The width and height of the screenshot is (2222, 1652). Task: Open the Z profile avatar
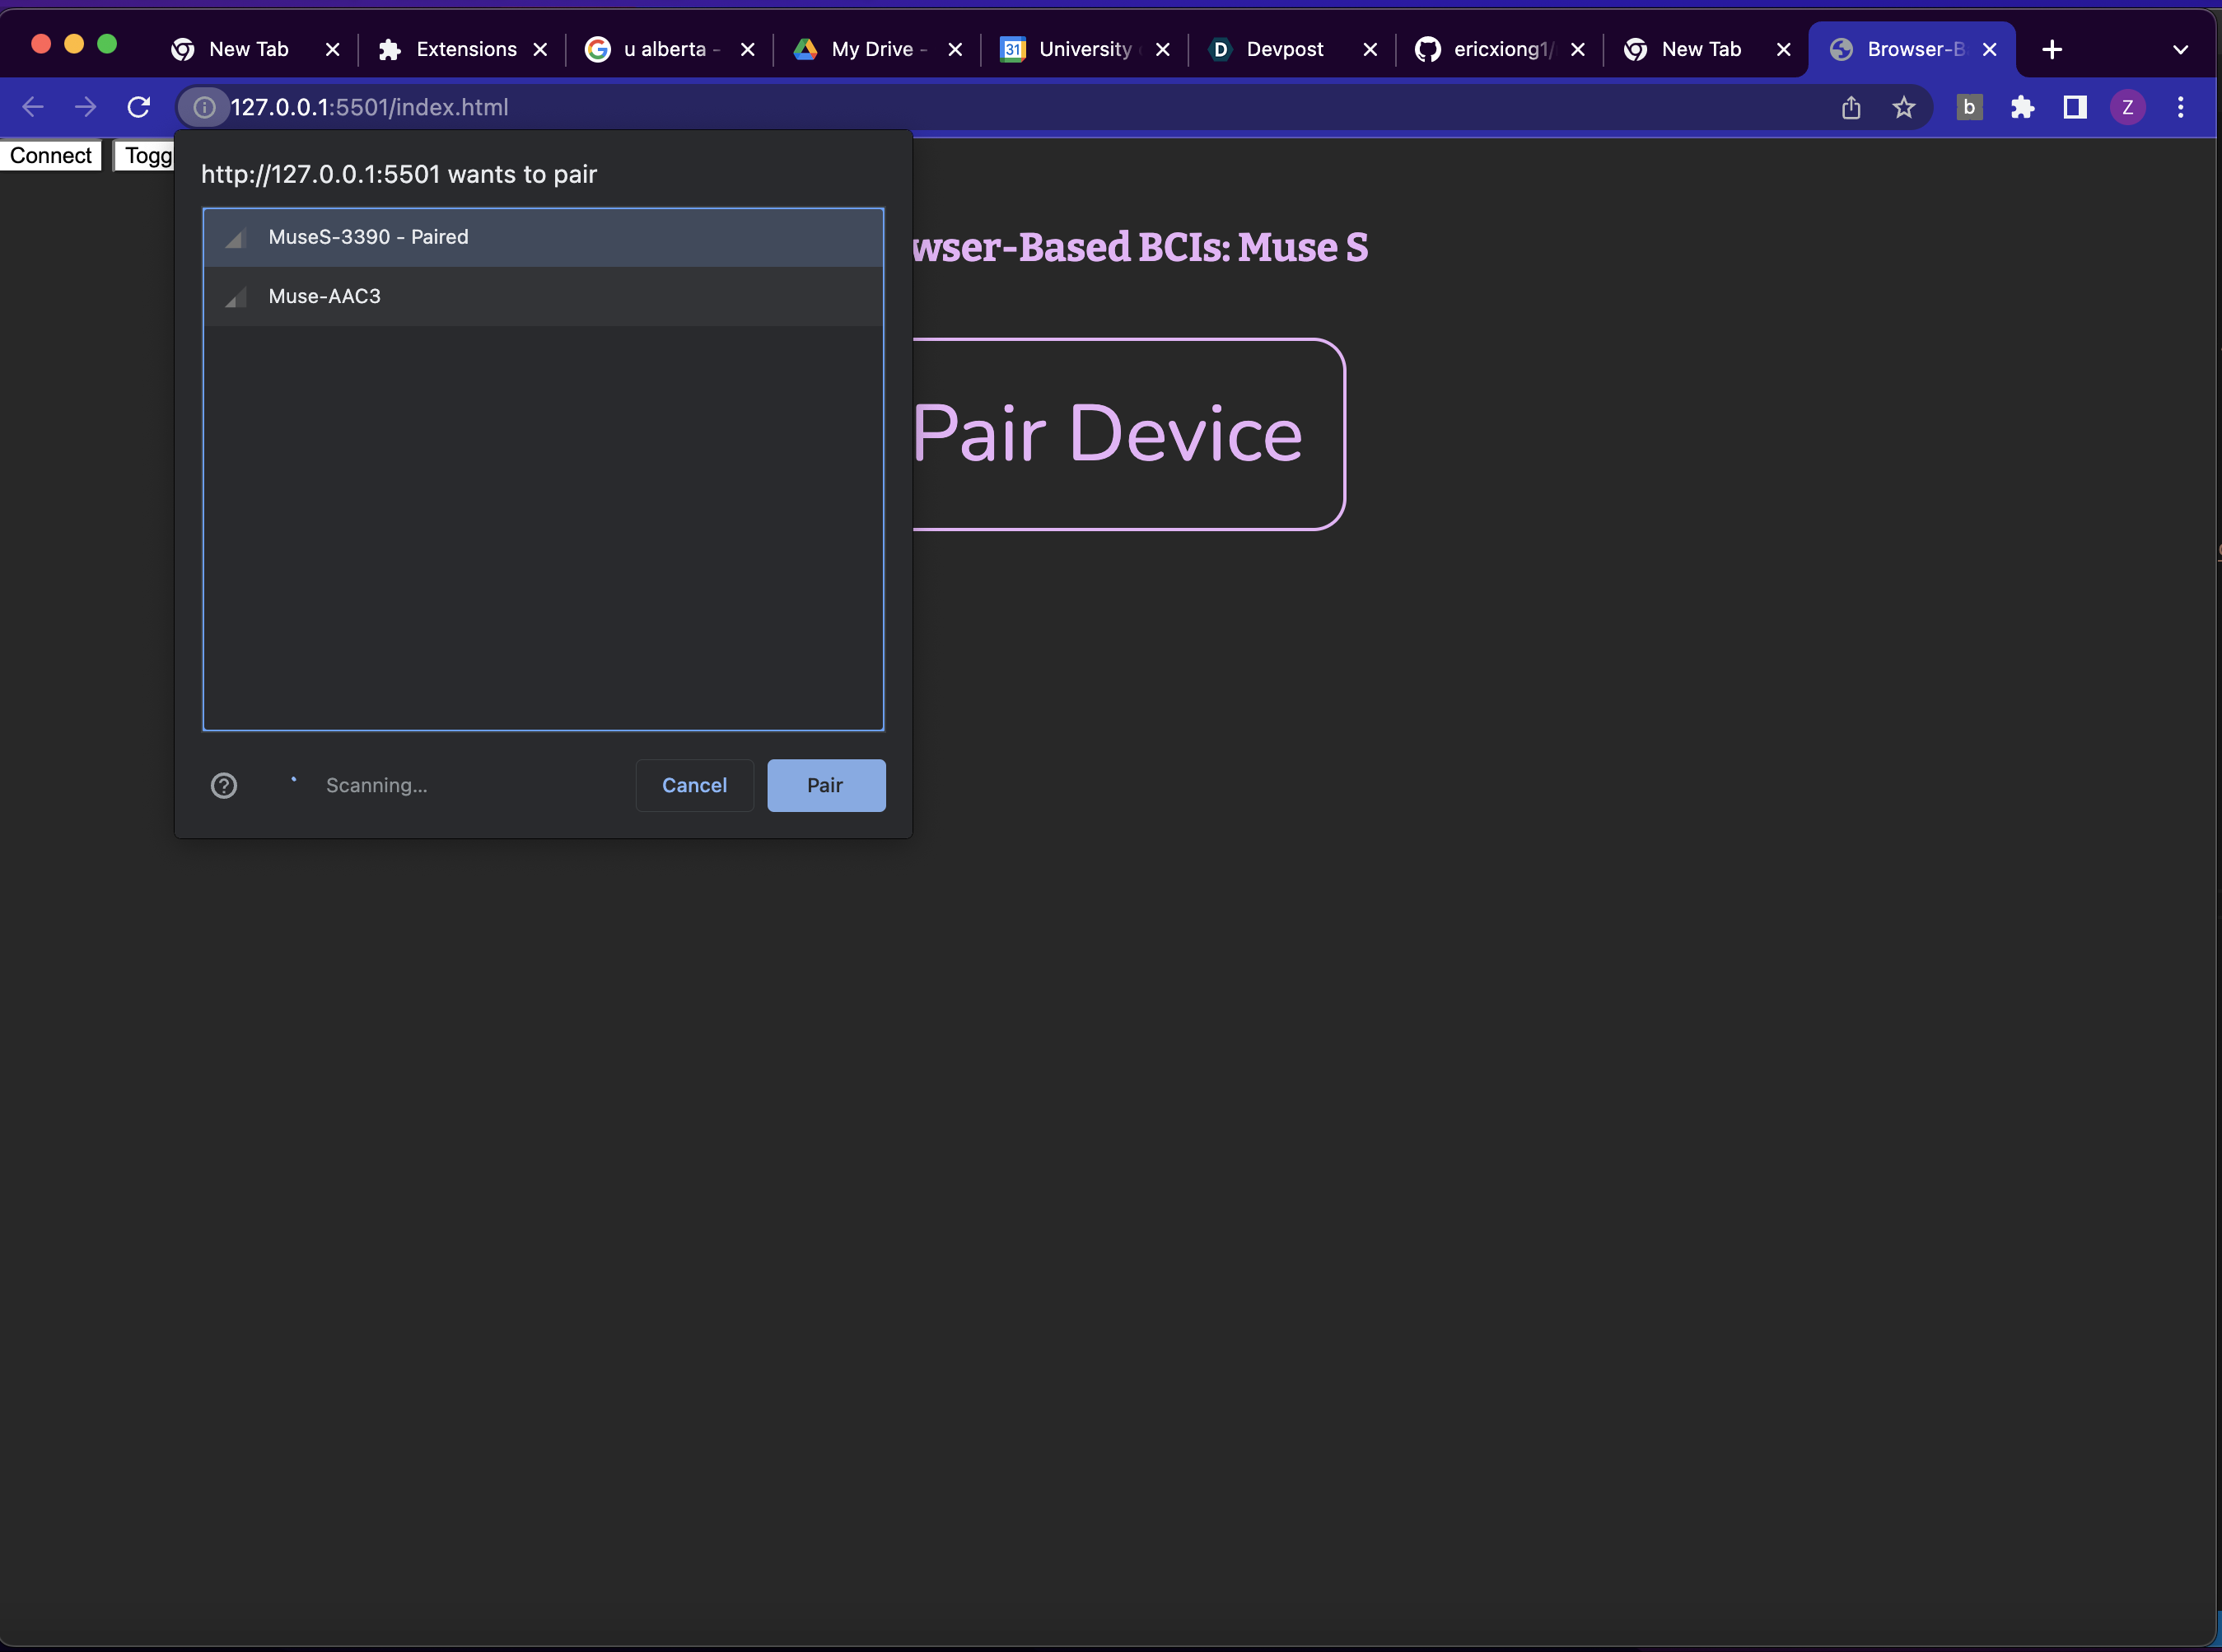[2127, 107]
